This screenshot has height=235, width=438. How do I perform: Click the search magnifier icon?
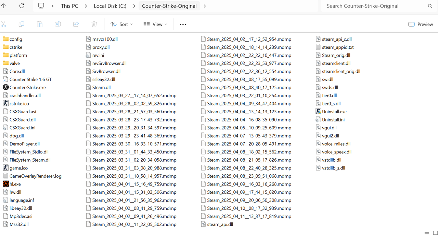coord(430,6)
